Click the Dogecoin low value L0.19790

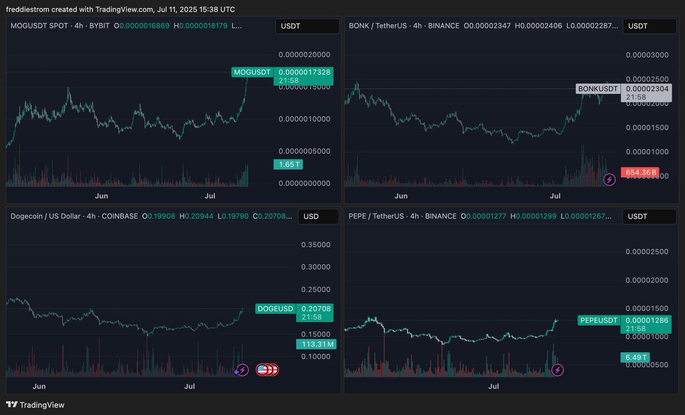[233, 217]
